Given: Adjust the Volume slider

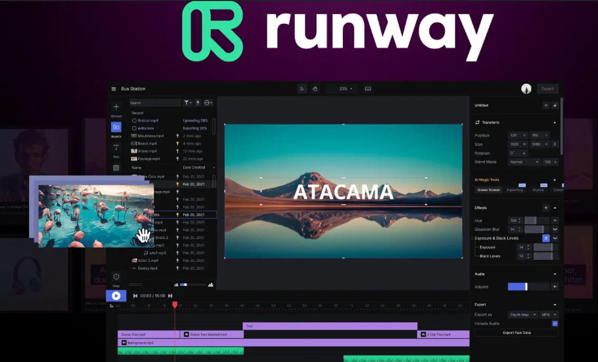Looking at the screenshot, I should 528,287.
